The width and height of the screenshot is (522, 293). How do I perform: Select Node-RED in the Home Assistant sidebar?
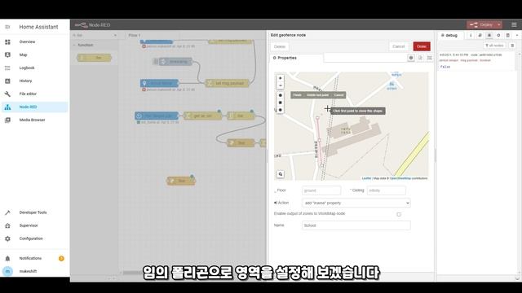coord(35,107)
